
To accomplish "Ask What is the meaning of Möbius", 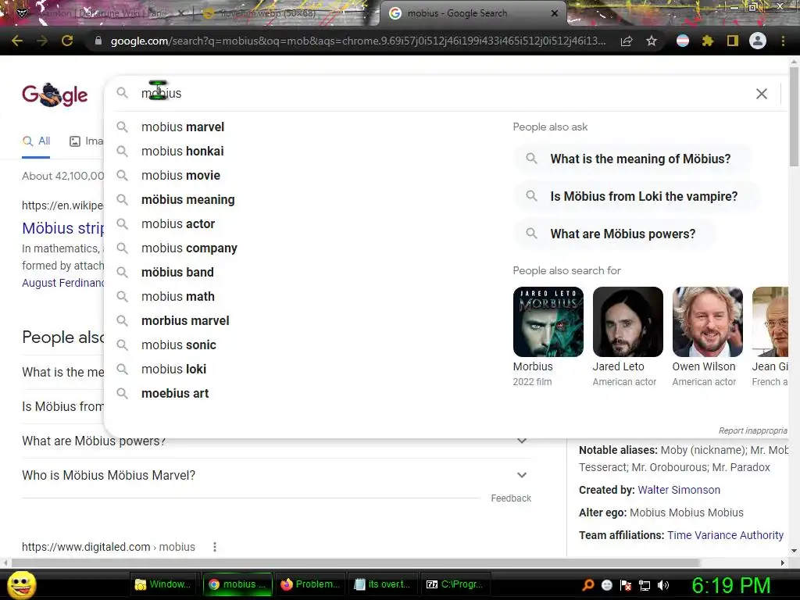I will (633, 159).
